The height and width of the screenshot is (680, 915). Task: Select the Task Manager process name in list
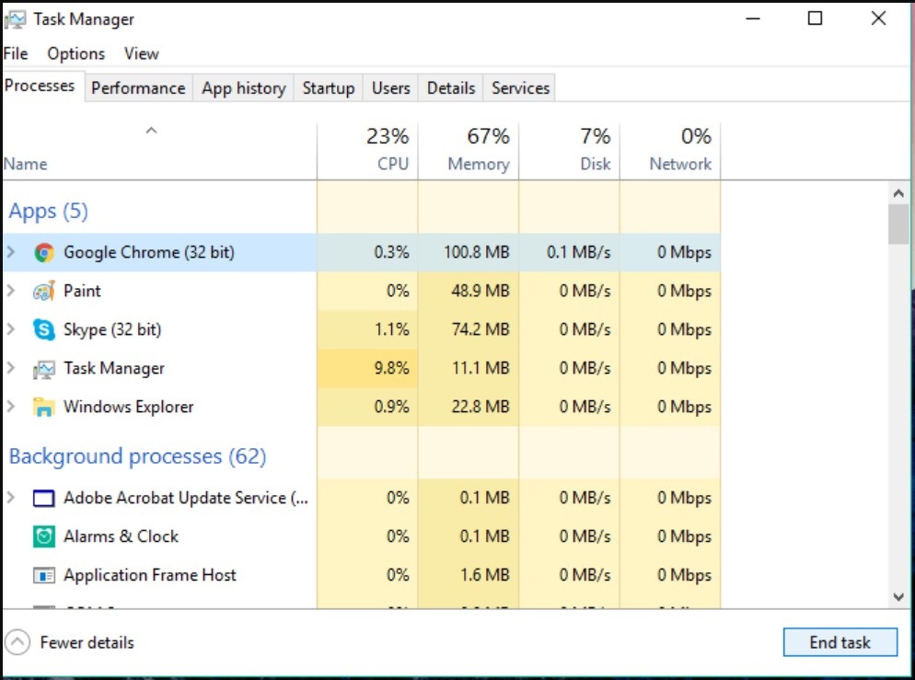(x=114, y=368)
